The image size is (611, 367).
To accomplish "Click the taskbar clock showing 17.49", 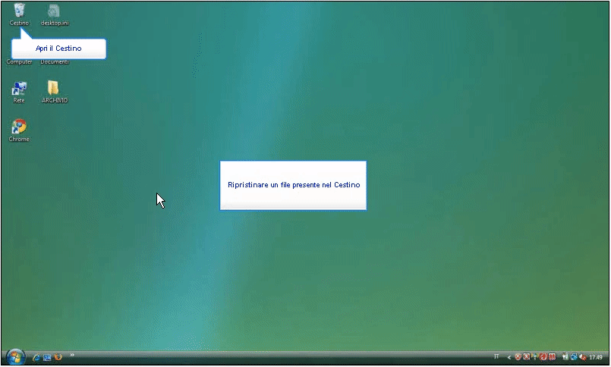I will pyautogui.click(x=596, y=357).
